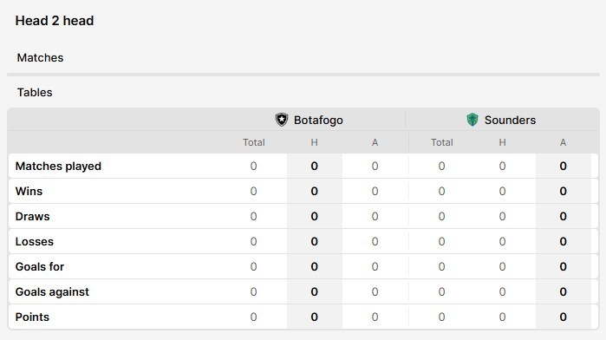Screen dimensions: 606x340
Task: Click the Goals for row label
Action: point(40,267)
